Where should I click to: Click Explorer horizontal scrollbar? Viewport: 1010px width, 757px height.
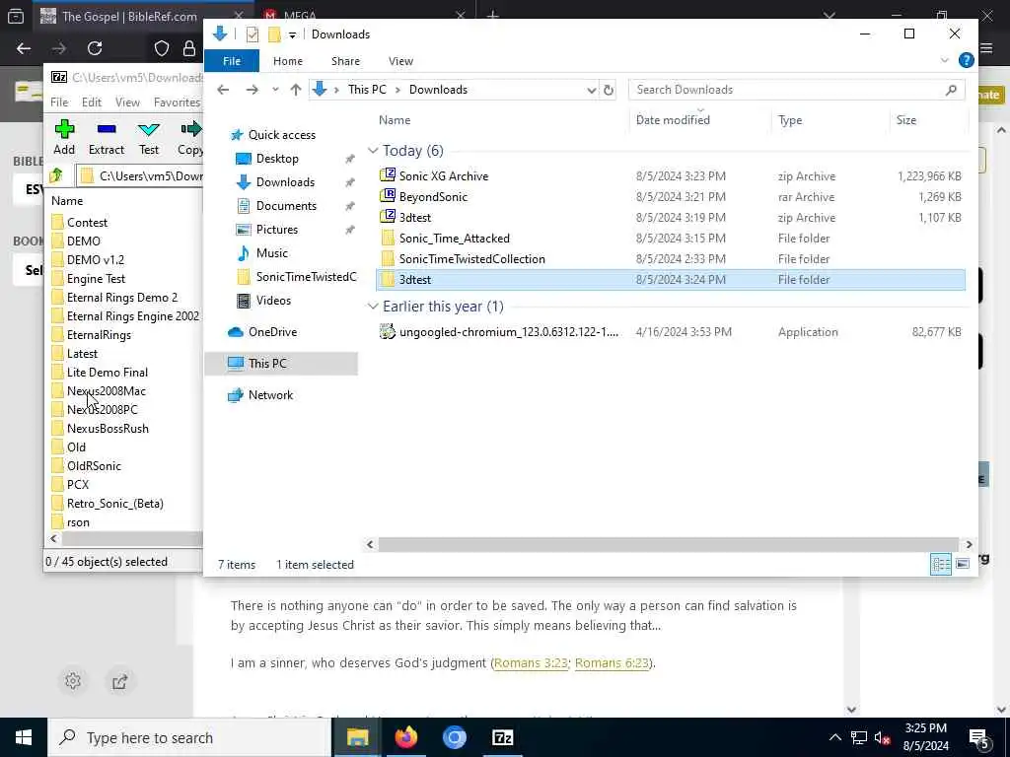coord(668,544)
